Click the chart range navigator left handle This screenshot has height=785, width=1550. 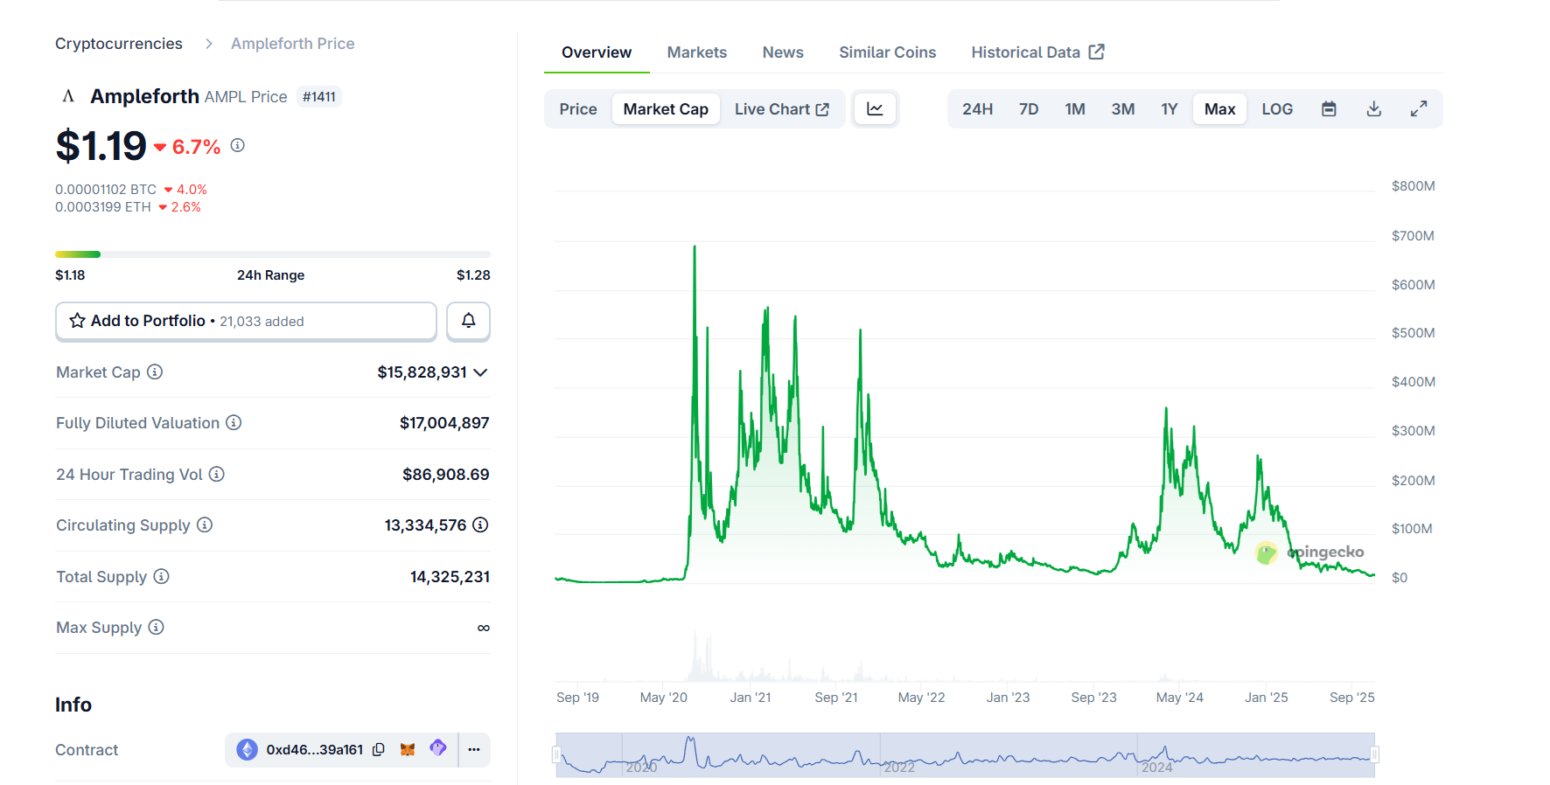tap(556, 754)
